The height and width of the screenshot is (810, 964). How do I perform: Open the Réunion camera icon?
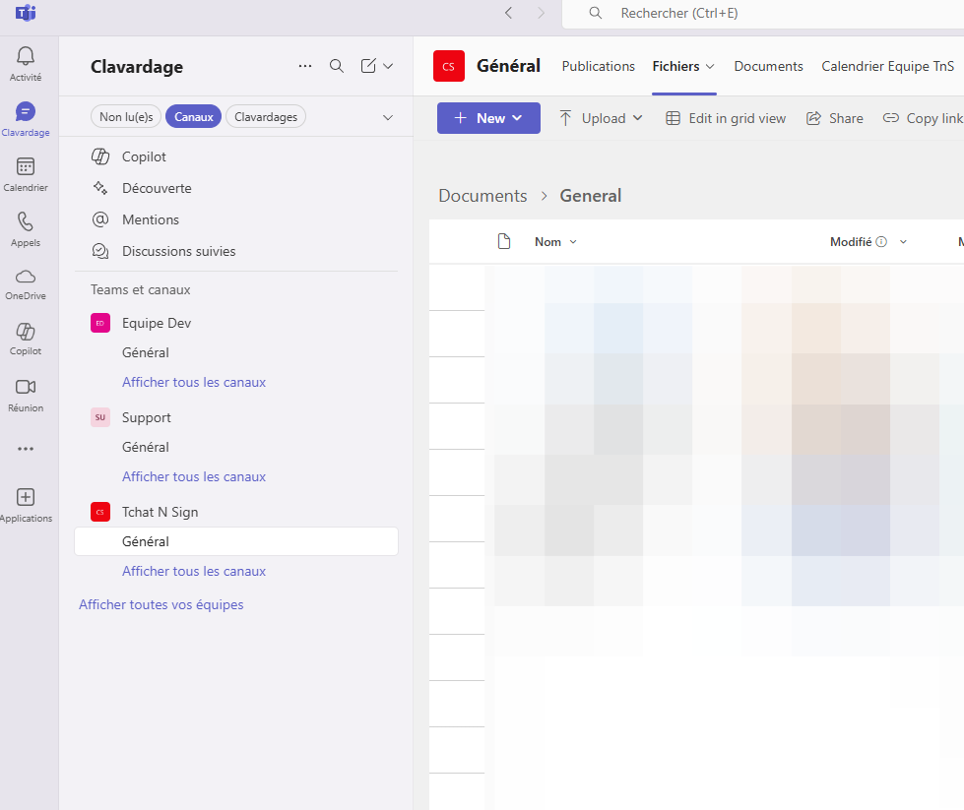click(26, 396)
